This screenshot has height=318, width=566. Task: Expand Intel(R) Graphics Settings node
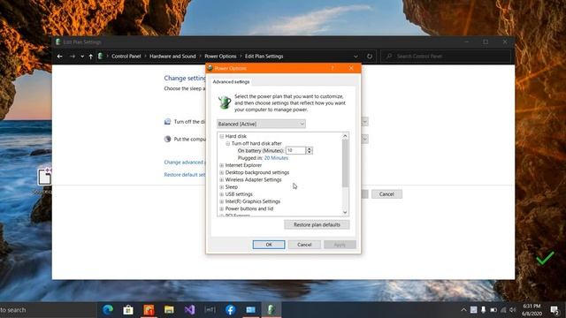222,201
